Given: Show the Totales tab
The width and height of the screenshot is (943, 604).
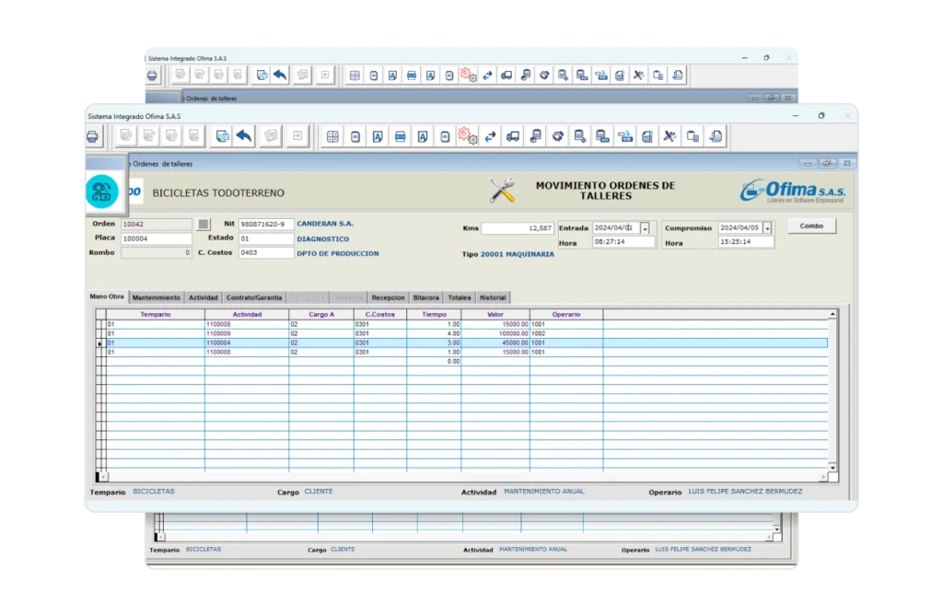Looking at the screenshot, I should pos(460,297).
